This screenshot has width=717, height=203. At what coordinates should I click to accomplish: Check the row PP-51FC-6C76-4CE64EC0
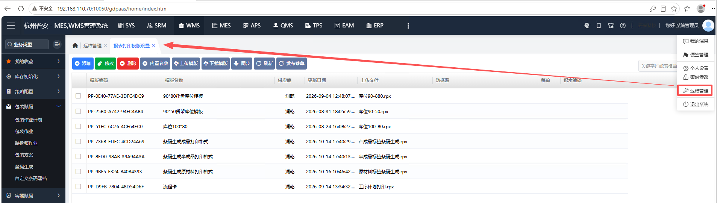tap(78, 126)
